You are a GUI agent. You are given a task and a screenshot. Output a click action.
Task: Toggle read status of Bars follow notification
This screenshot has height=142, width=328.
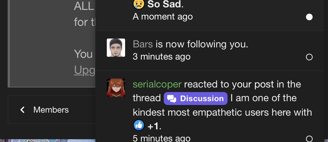(x=309, y=57)
